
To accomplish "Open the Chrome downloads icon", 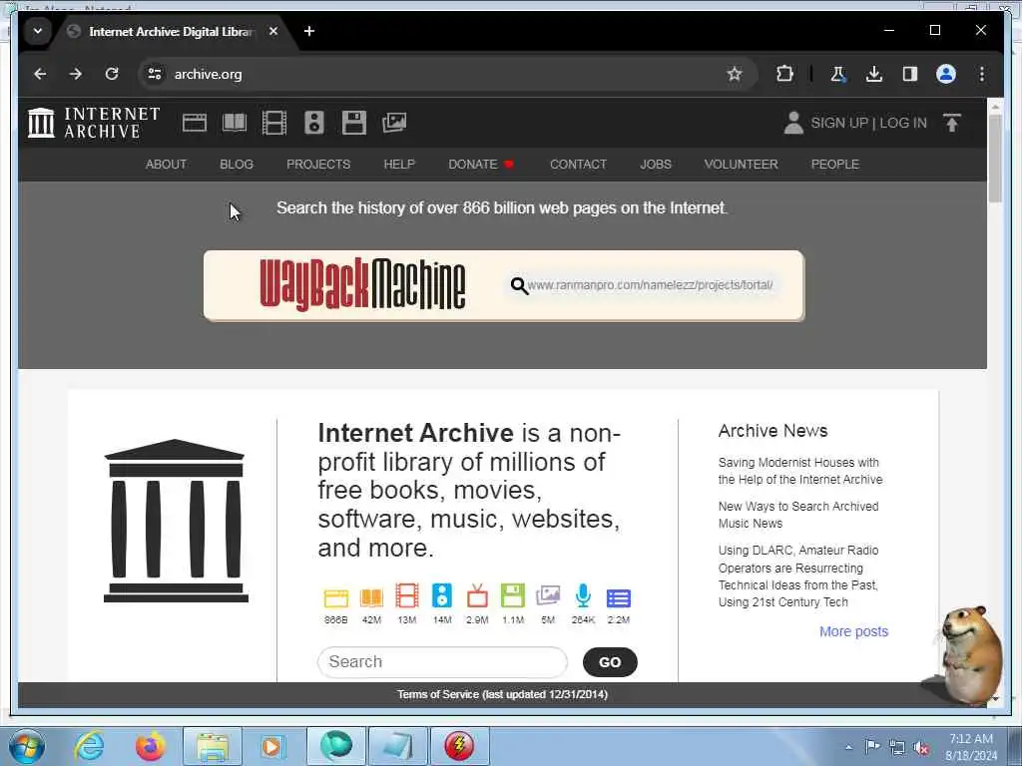I will click(874, 74).
